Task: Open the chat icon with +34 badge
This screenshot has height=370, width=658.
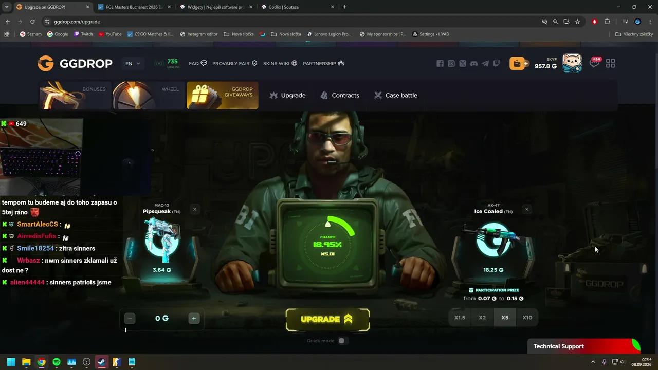Action: tap(595, 63)
